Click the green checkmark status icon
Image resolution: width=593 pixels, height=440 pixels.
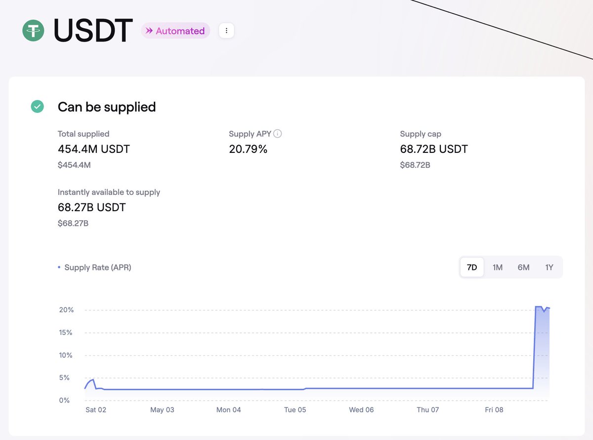click(37, 107)
